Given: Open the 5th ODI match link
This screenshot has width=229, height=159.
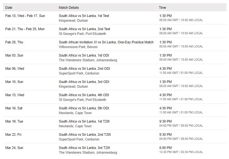Looking at the screenshot, I should [84, 108].
